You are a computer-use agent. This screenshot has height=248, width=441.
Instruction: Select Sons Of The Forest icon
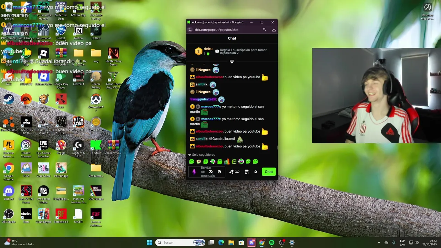26,195
